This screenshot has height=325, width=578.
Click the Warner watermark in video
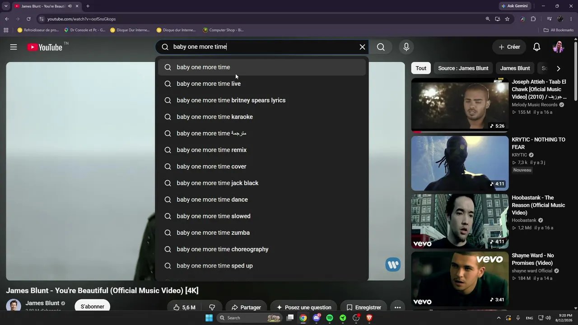tap(393, 265)
